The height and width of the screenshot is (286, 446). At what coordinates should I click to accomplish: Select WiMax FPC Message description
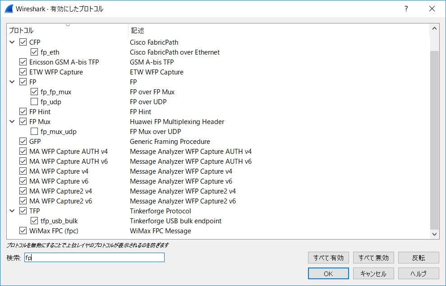click(x=161, y=231)
